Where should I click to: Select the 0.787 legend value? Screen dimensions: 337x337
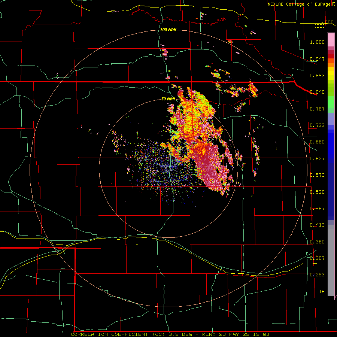point(317,109)
